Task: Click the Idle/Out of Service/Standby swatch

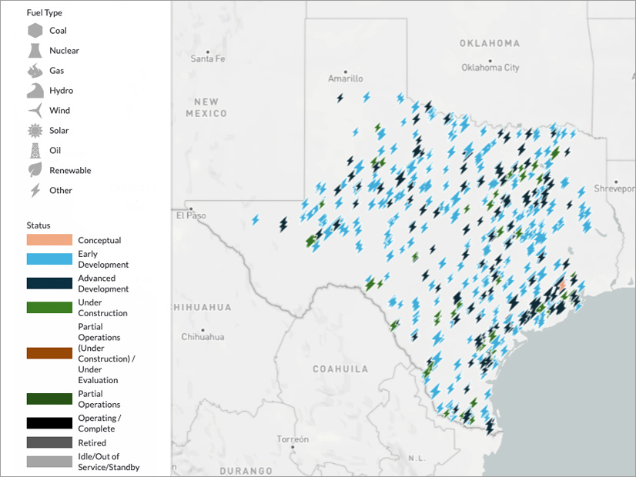Action: (x=48, y=462)
